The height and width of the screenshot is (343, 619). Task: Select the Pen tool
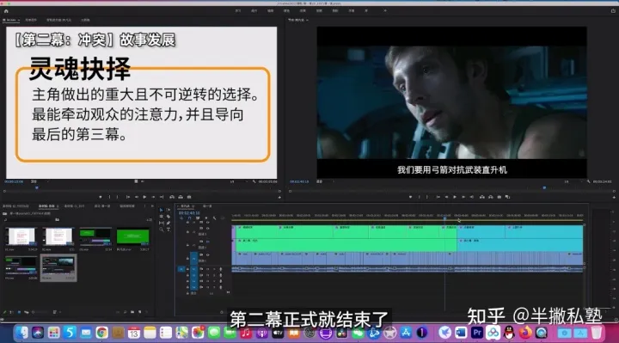[169, 223]
